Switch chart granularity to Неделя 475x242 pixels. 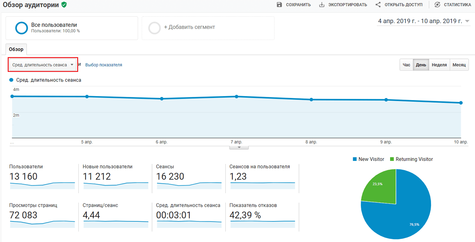tap(439, 65)
